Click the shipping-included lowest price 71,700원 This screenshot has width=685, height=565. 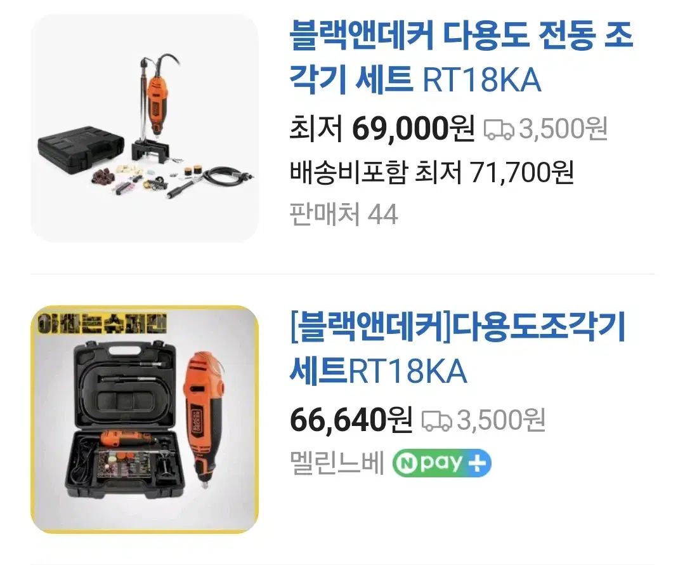point(521,172)
